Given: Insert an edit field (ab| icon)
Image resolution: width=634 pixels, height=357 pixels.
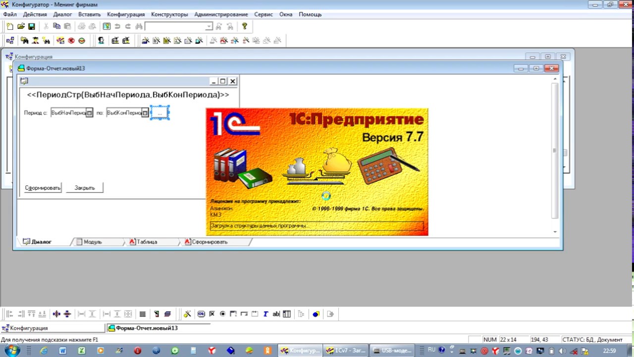Looking at the screenshot, I should click(x=276, y=314).
